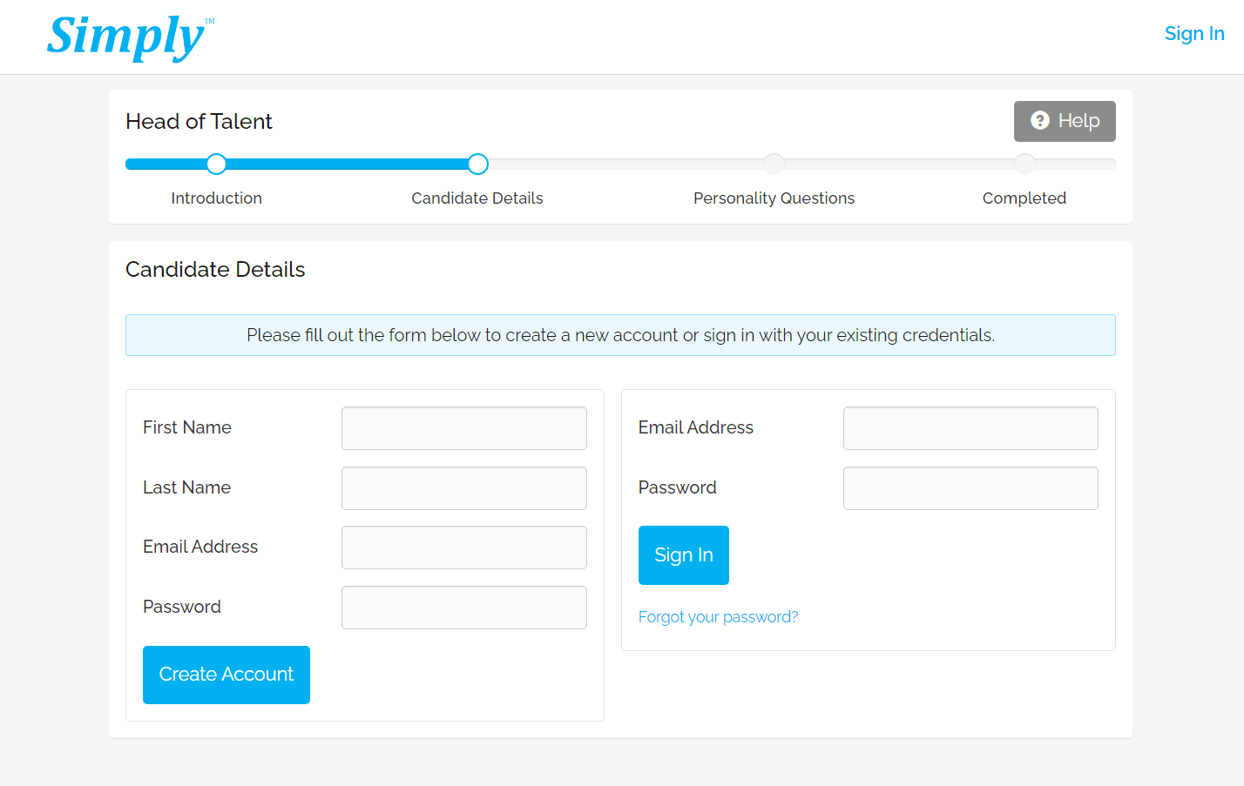The height and width of the screenshot is (786, 1244).
Task: Click the Help button
Action: tap(1065, 121)
